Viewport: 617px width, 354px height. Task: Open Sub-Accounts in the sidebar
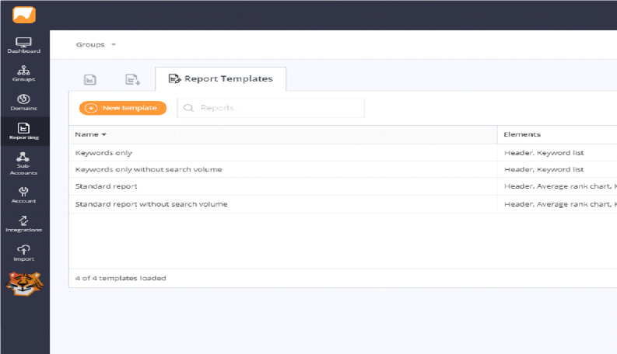(23, 163)
